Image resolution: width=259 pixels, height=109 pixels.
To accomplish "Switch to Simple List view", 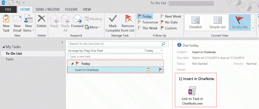I will click(217, 22).
